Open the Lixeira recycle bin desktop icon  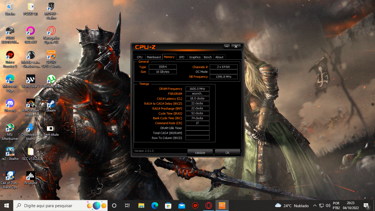point(10,9)
